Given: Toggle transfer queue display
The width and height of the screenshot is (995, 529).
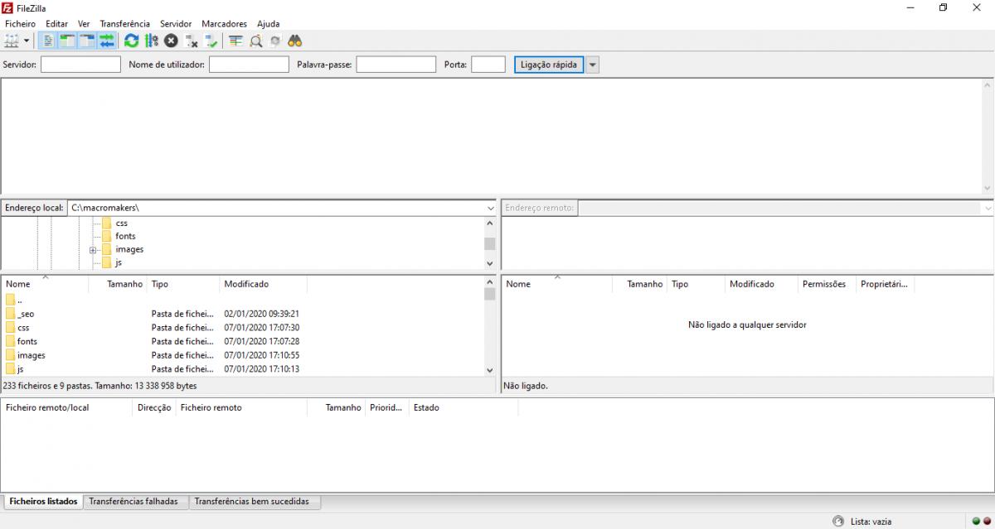Looking at the screenshot, I should [x=107, y=41].
